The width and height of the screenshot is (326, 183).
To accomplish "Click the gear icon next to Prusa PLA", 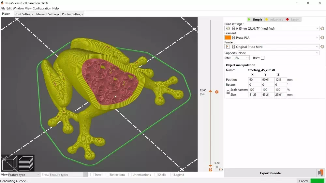I will point(322,38).
